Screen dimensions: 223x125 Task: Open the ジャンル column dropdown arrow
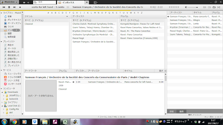(67, 16)
